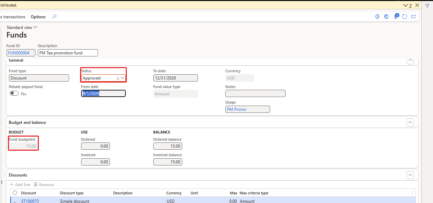Click the Notes field
The height and width of the screenshot is (203, 433).
(x=255, y=94)
